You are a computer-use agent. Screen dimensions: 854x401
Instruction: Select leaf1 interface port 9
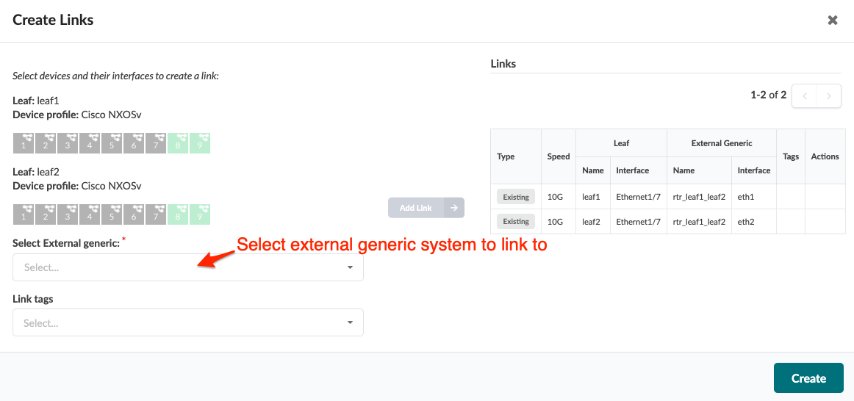(x=200, y=142)
